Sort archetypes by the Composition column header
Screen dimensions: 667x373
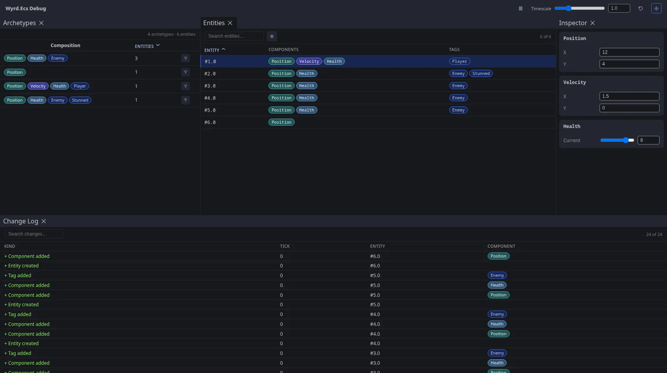point(66,46)
